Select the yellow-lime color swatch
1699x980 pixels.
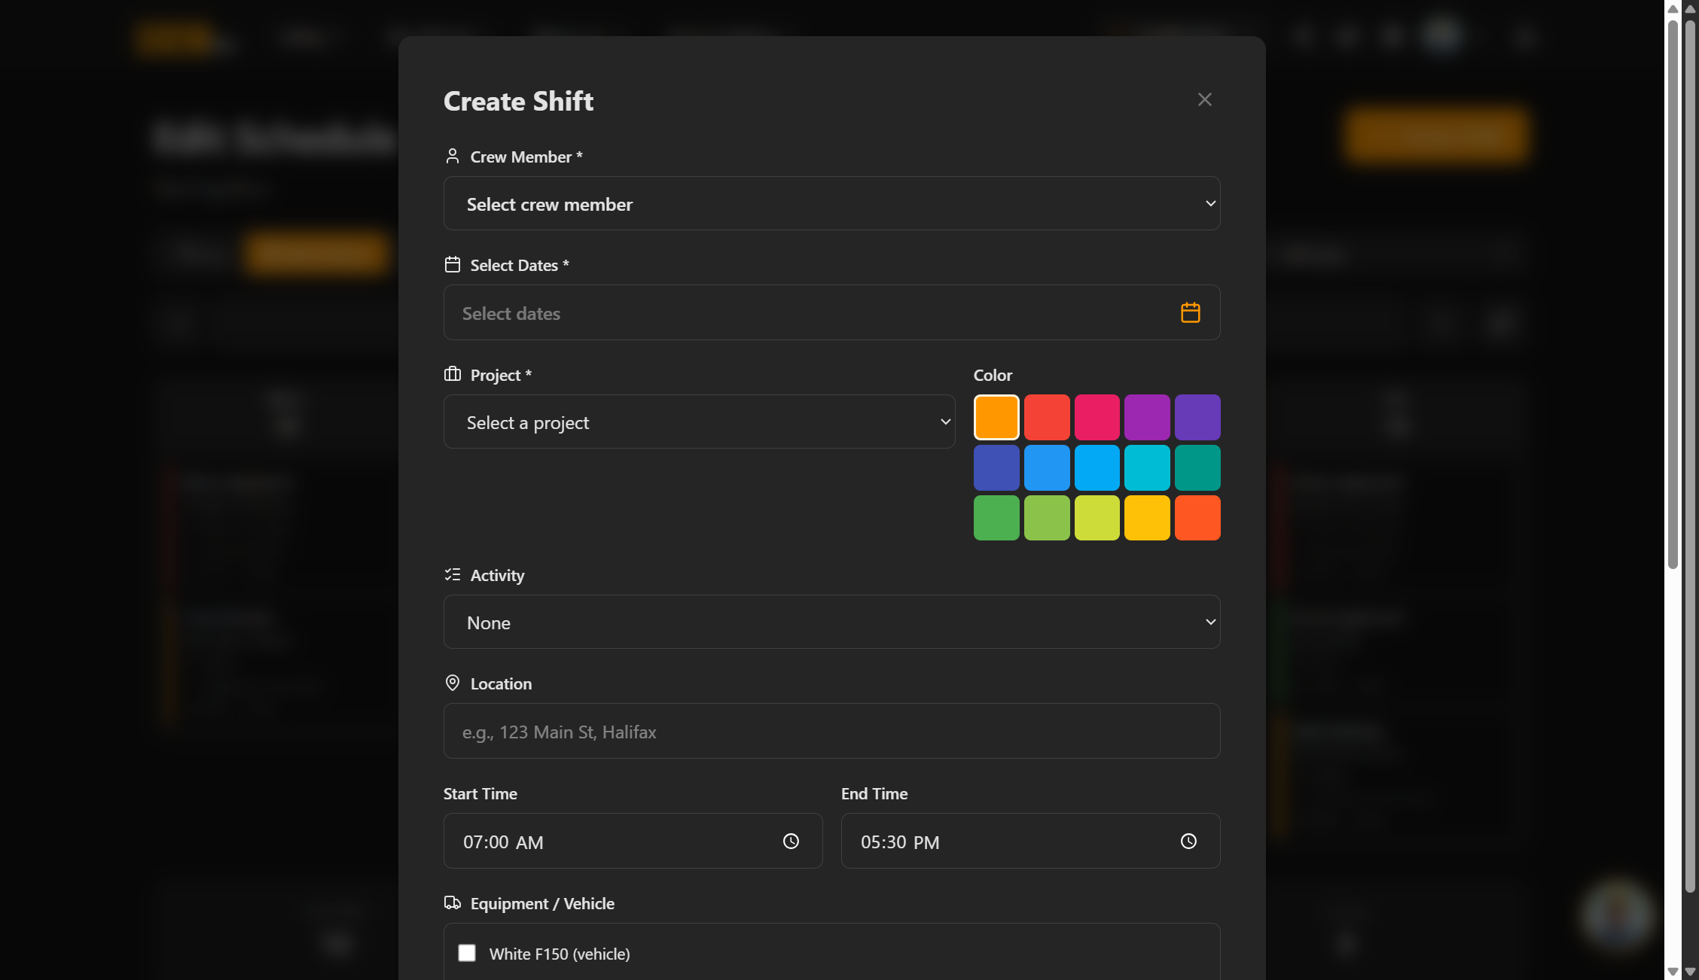click(x=1097, y=518)
